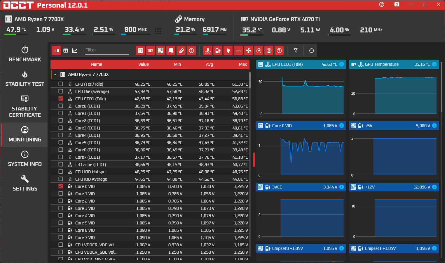
Task: Toggle the voltage sensor type filter
Action: [x=218, y=51]
